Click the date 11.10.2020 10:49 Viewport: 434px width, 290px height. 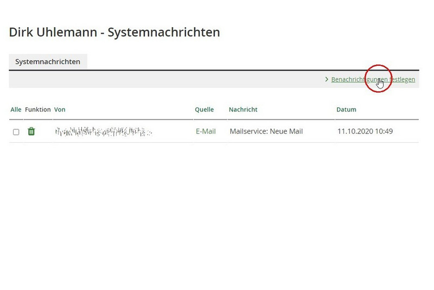point(365,131)
